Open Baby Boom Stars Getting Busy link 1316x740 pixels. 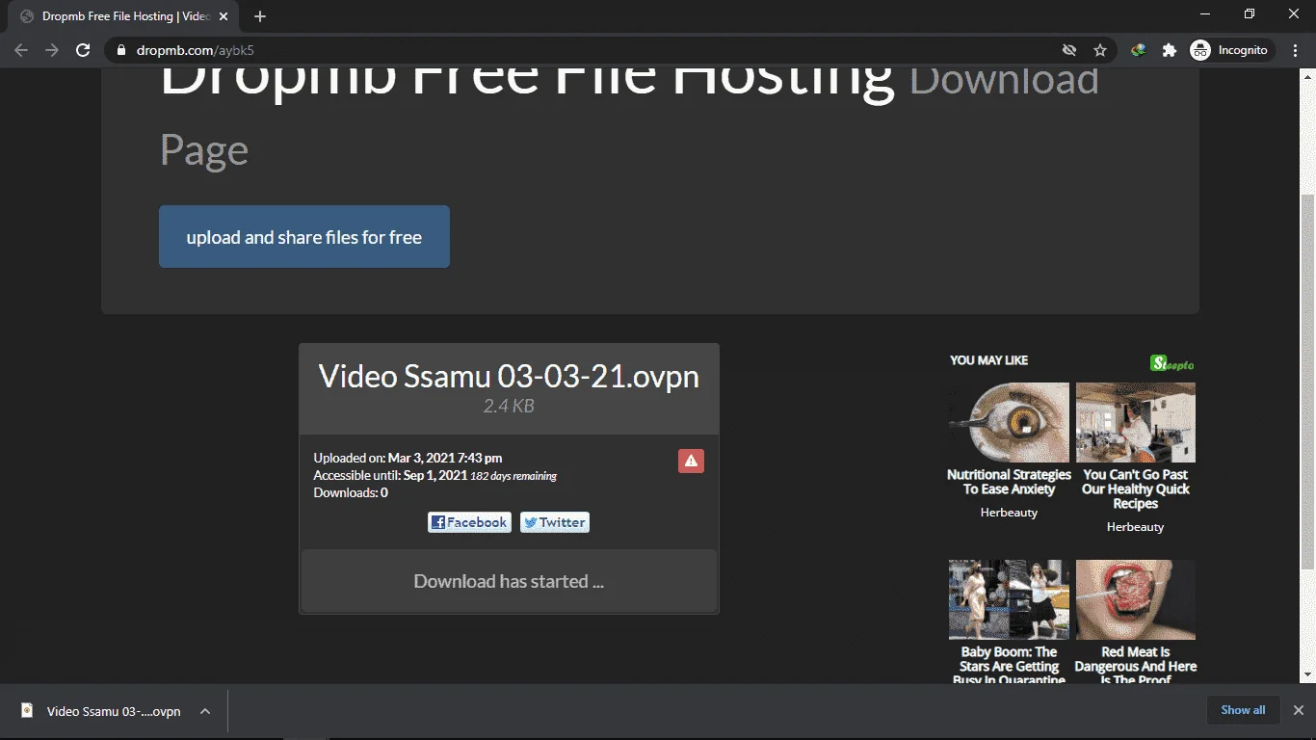(1009, 666)
